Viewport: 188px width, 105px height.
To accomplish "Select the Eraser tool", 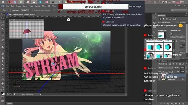I will point(2,54).
